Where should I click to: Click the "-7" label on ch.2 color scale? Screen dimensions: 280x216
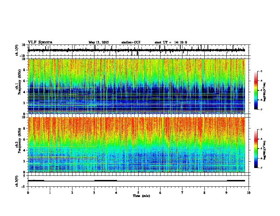coord(261,168)
